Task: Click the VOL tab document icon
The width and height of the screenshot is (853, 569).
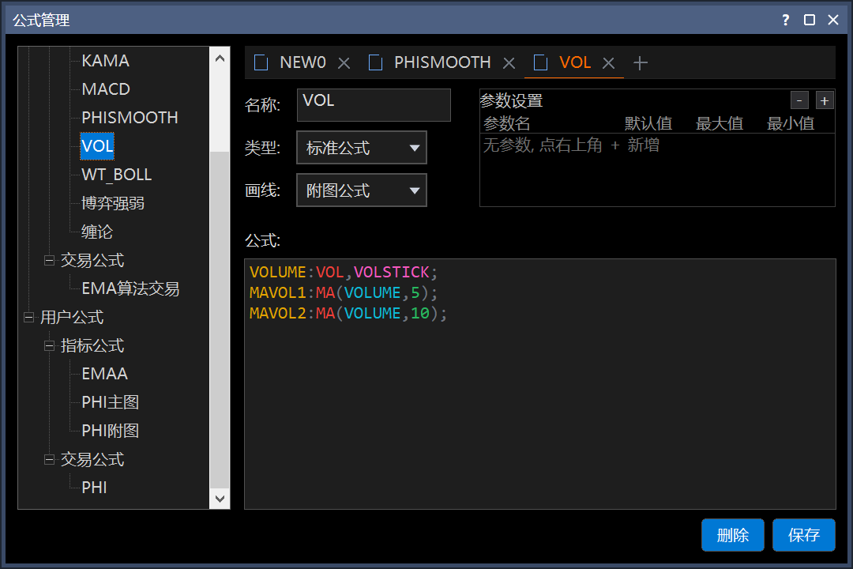Action: pyautogui.click(x=541, y=62)
